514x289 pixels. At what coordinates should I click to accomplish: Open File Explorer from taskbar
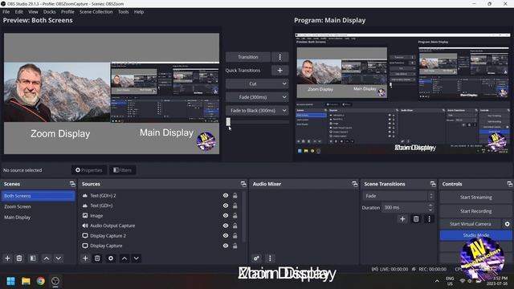(x=26, y=281)
